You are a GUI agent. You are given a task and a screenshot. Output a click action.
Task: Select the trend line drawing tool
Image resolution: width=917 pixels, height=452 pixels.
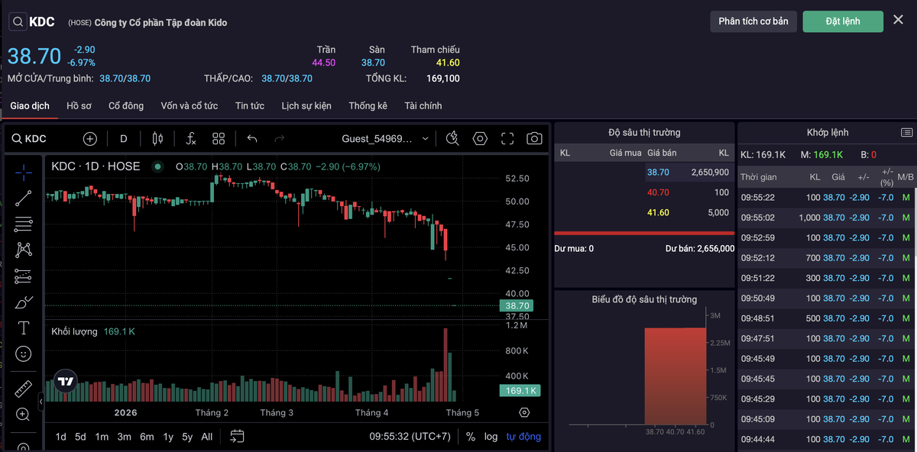[24, 199]
